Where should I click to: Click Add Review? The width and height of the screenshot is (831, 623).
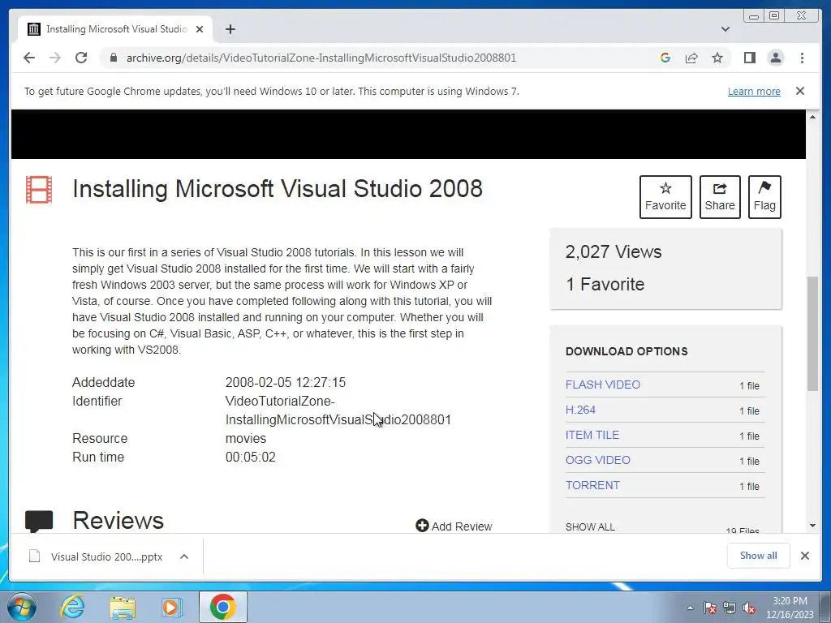[454, 526]
